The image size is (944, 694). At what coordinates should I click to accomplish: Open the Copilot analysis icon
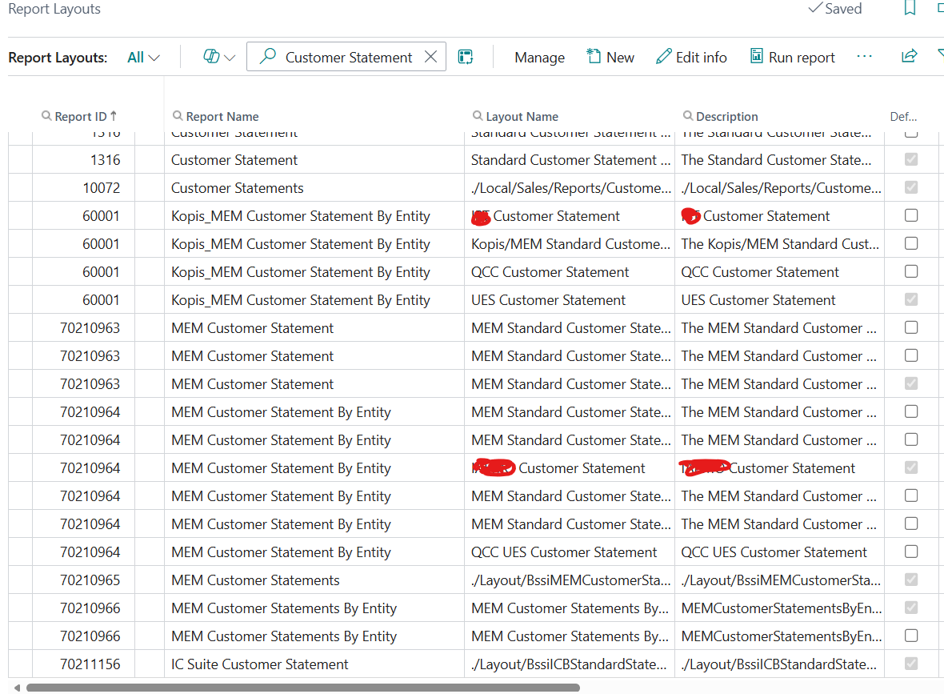point(211,57)
